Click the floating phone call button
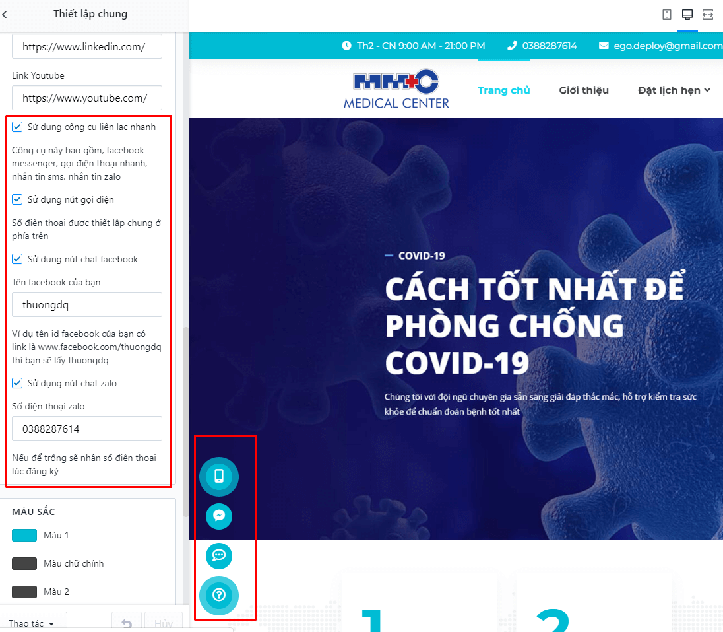The height and width of the screenshot is (632, 723). 219,476
